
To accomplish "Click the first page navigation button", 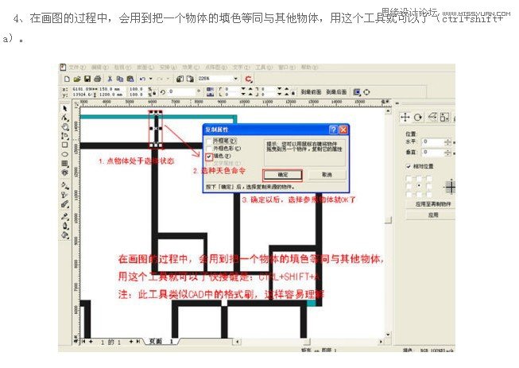I will [x=84, y=342].
